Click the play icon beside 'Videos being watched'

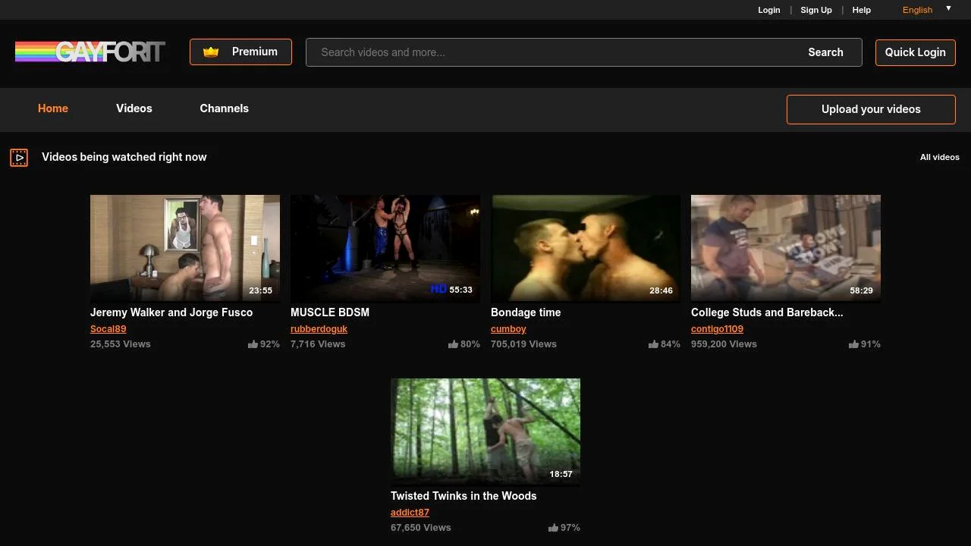click(19, 157)
